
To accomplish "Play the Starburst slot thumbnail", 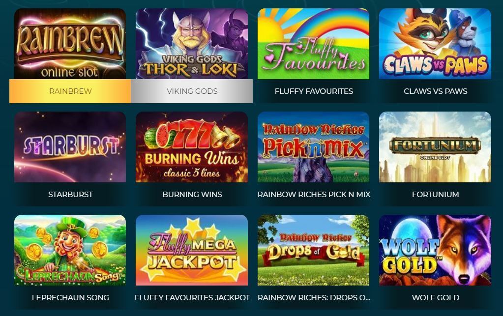I will [x=70, y=147].
